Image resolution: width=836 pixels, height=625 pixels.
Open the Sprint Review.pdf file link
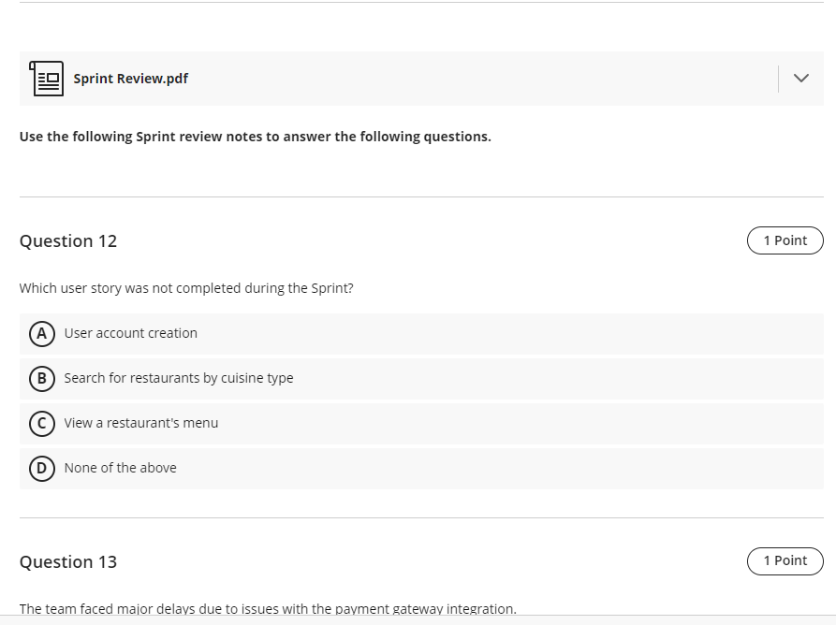pos(131,79)
